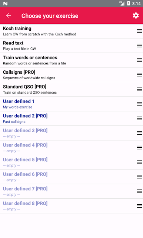The height and width of the screenshot is (238, 143).
Task: Tap the handle icon for User defined 3
Action: tap(139, 133)
